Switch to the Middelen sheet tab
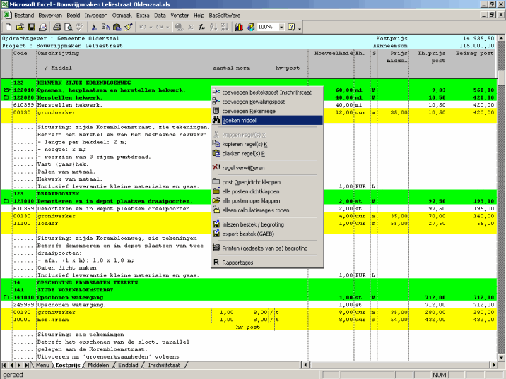The height and width of the screenshot is (379, 506). point(98,366)
